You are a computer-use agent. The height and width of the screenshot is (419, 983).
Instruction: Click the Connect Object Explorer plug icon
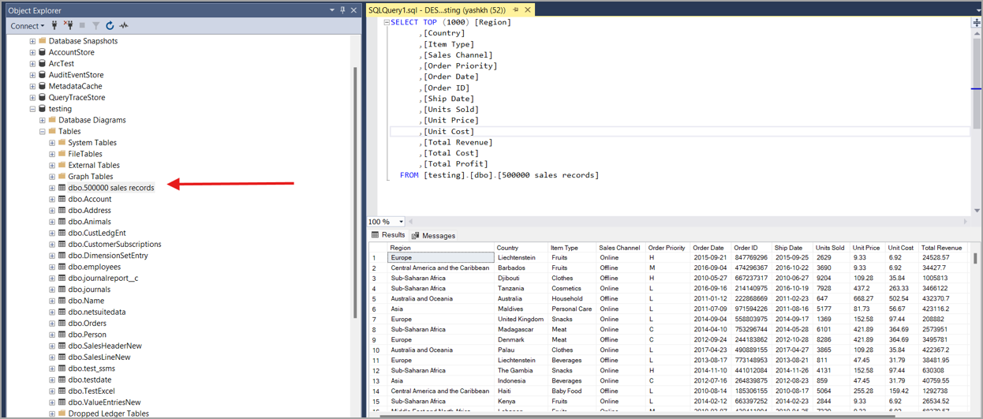pos(54,26)
